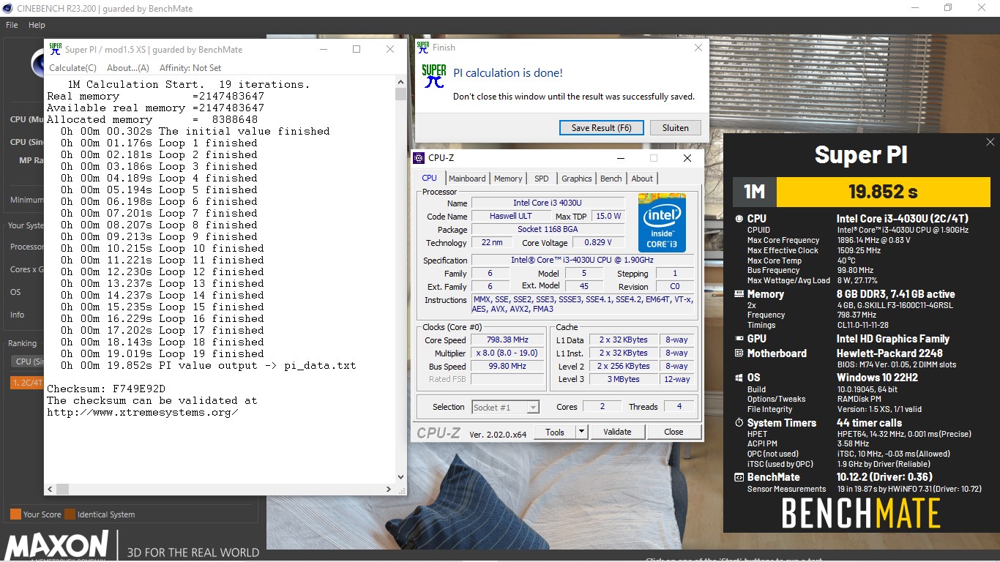Image resolution: width=1000 pixels, height=562 pixels.
Task: Click the GPU section icon in BenchMate panel
Action: click(x=739, y=339)
